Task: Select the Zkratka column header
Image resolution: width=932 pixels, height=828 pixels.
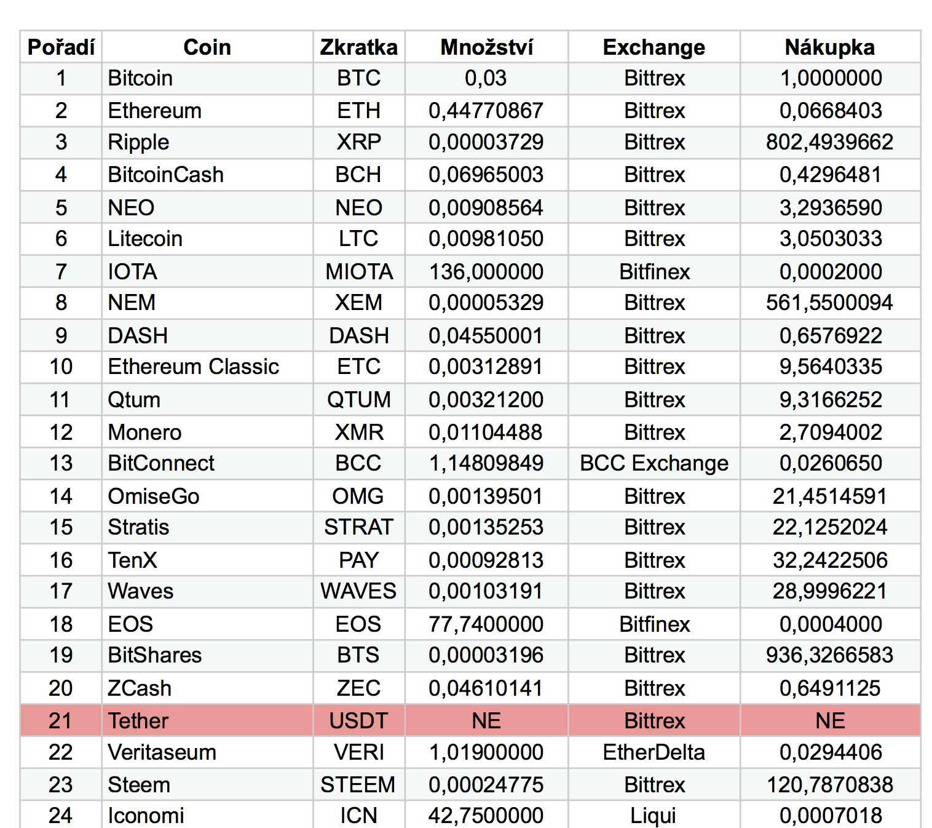Action: tap(359, 47)
